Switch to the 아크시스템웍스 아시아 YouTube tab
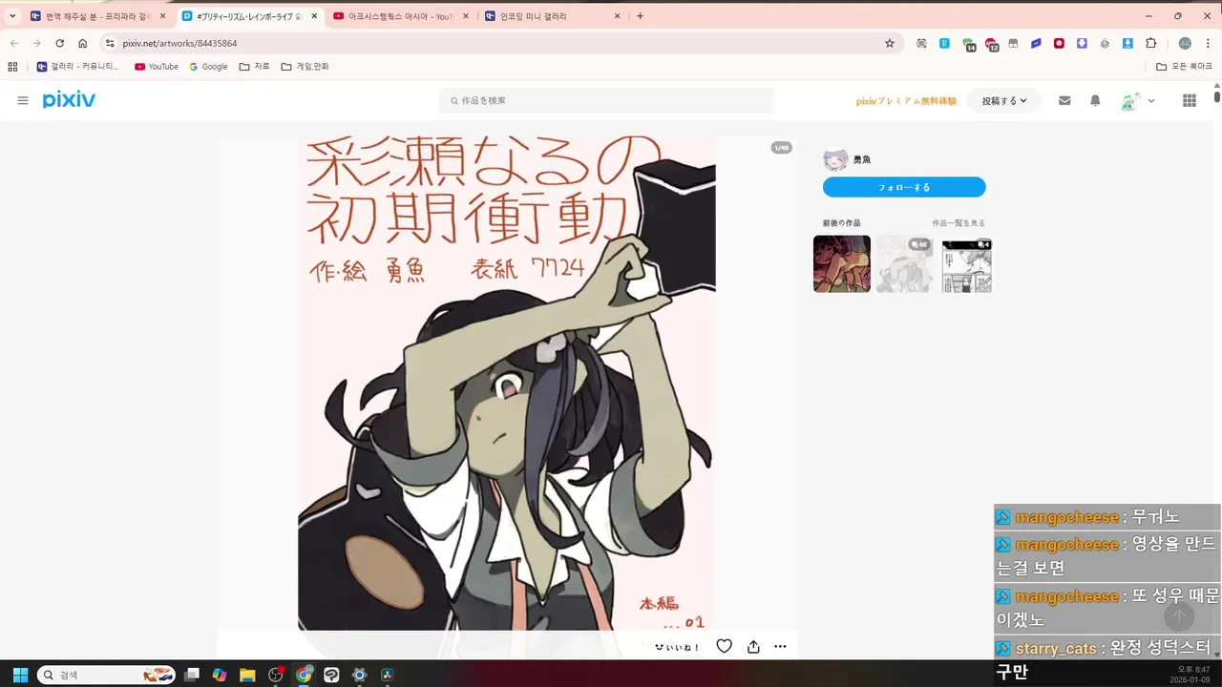The width and height of the screenshot is (1222, 687). pyautogui.click(x=399, y=16)
